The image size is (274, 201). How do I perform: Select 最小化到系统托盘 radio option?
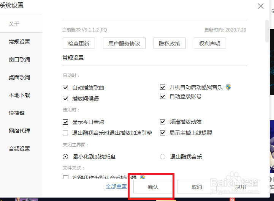pos(65,157)
